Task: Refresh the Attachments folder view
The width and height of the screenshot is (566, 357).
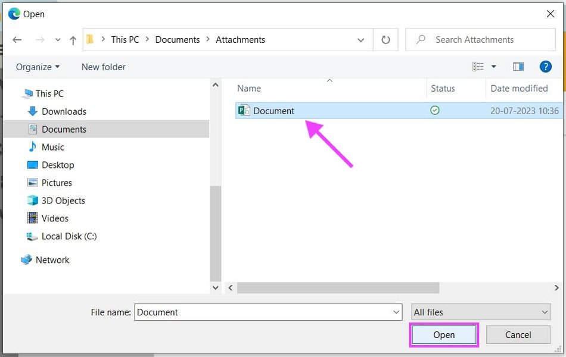Action: [x=385, y=40]
